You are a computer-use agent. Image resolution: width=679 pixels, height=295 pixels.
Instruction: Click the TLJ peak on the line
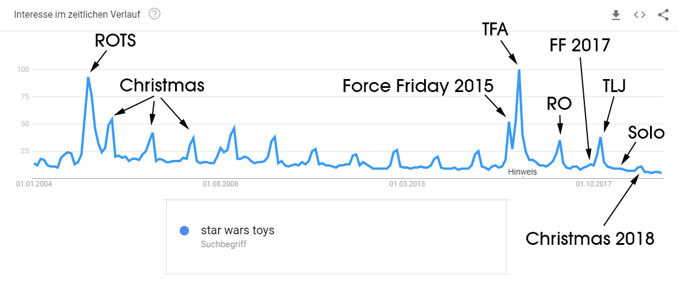pyautogui.click(x=600, y=137)
